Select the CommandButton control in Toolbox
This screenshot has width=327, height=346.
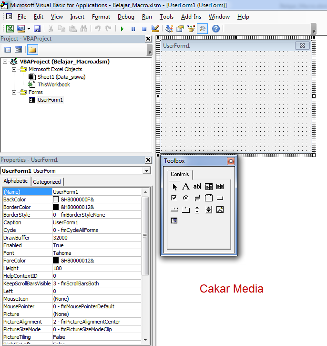(220, 198)
